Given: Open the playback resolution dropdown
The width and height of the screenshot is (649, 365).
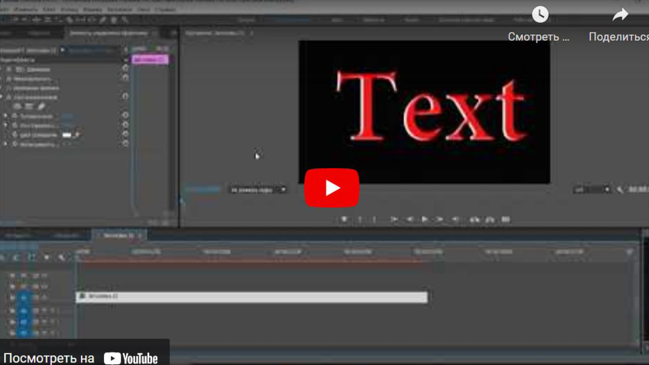Looking at the screenshot, I should pos(592,190).
